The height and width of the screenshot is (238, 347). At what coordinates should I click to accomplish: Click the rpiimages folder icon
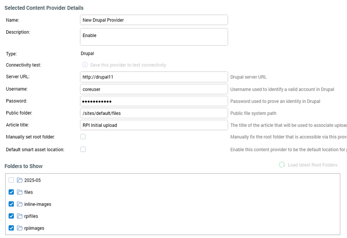tap(20, 228)
